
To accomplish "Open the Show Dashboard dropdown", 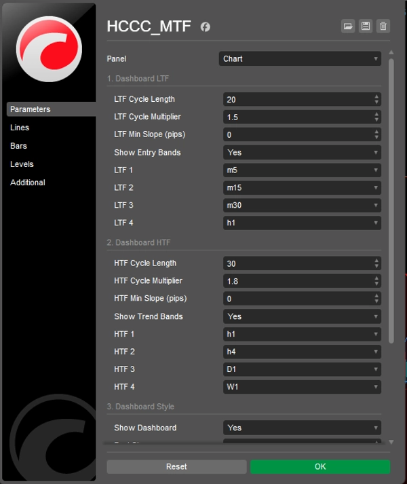I will [x=302, y=428].
